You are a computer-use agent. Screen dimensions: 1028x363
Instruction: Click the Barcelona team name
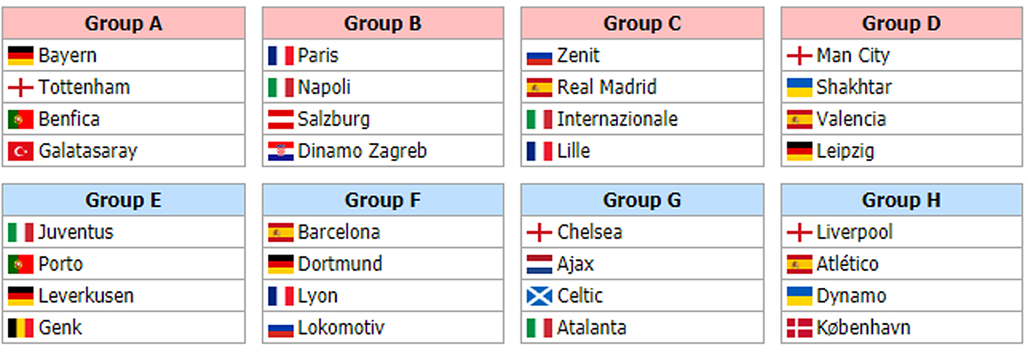point(339,232)
